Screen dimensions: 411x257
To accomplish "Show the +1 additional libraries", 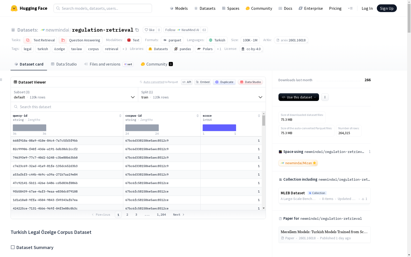I will coord(219,49).
